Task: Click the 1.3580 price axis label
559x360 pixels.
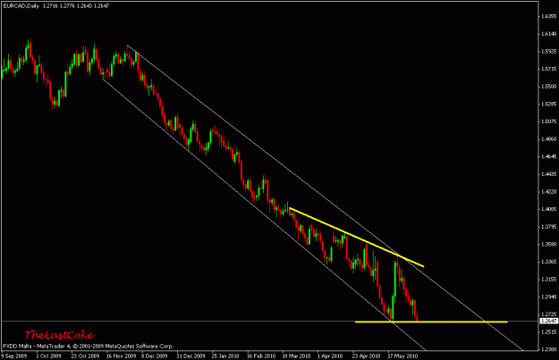Action: [x=548, y=244]
